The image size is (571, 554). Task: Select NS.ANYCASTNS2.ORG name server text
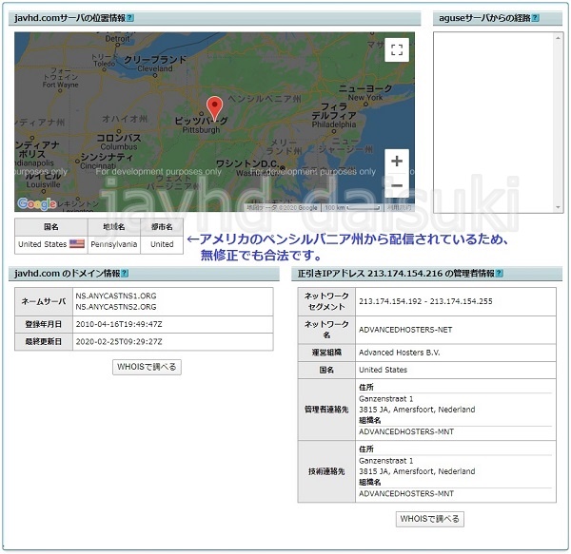(x=116, y=307)
